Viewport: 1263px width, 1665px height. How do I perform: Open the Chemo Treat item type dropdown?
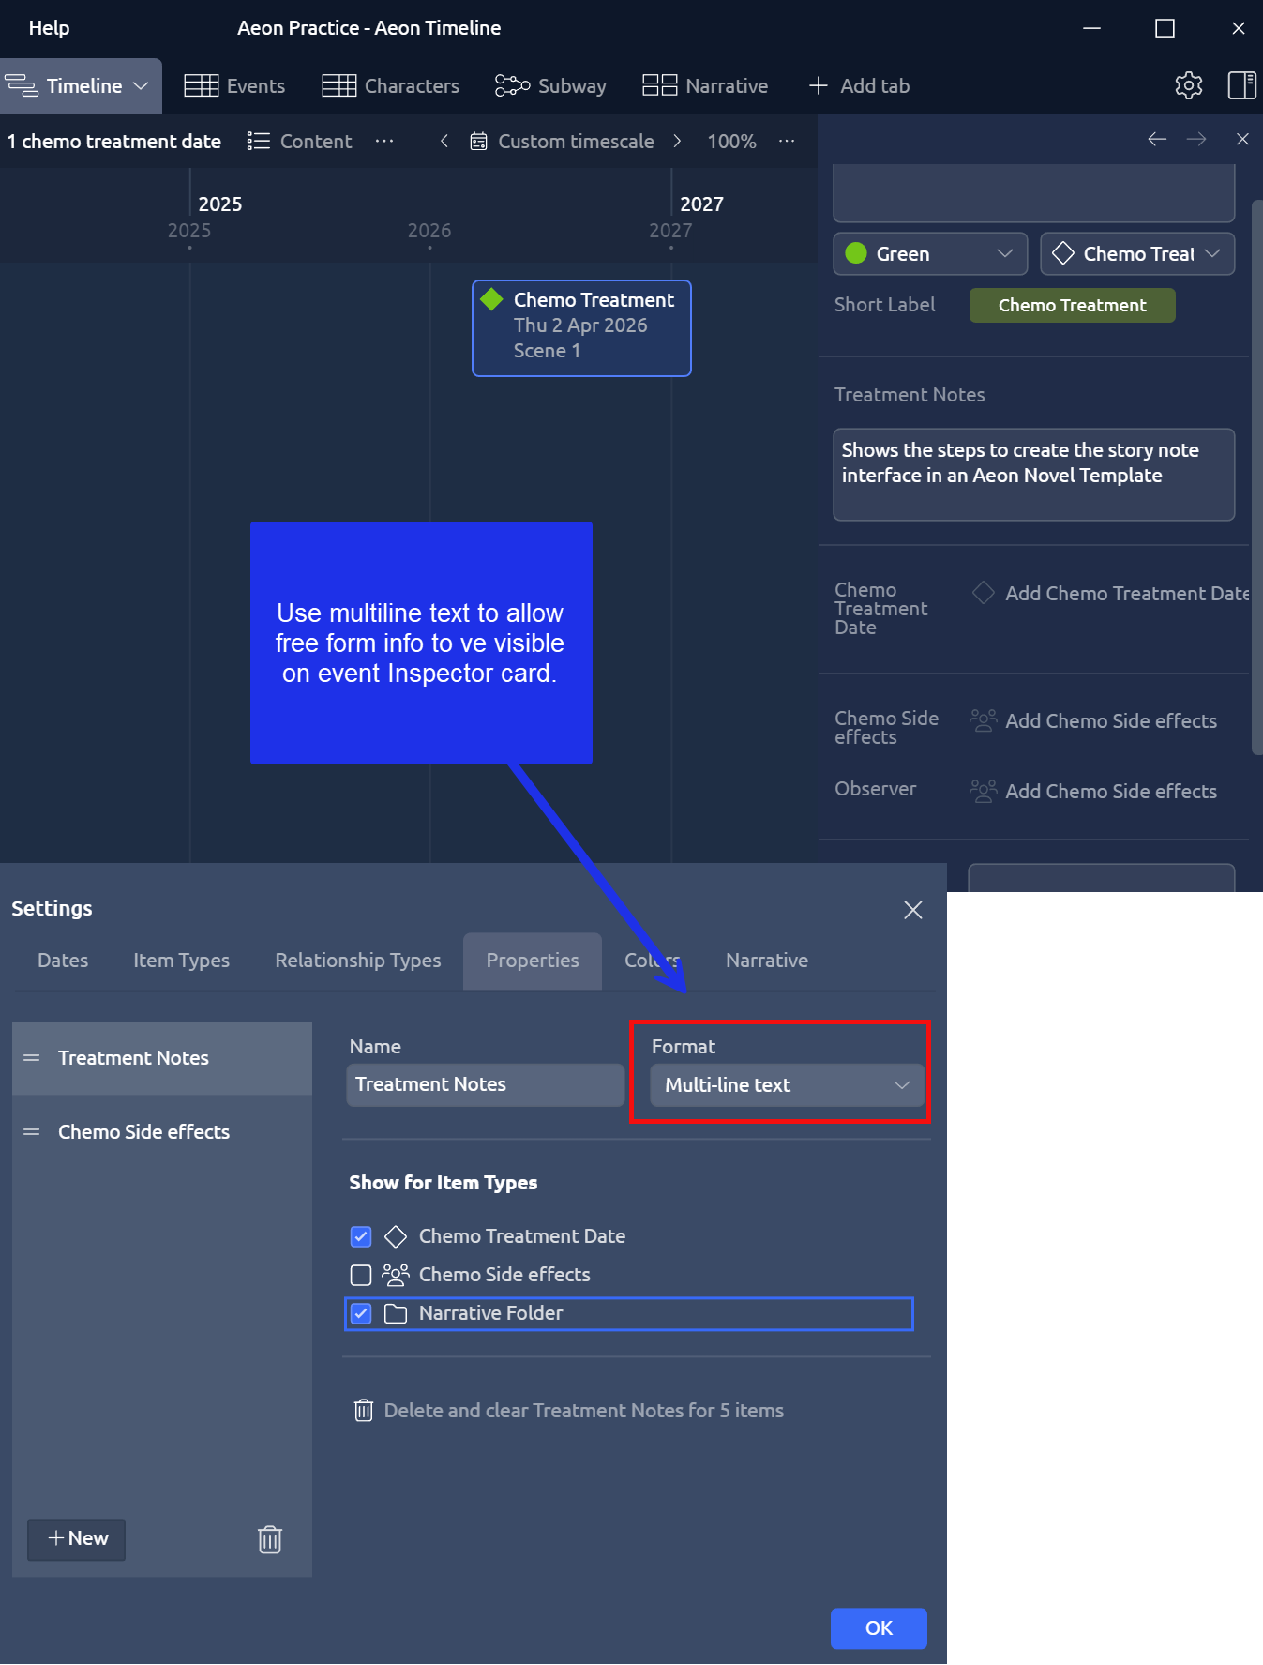pos(1136,254)
